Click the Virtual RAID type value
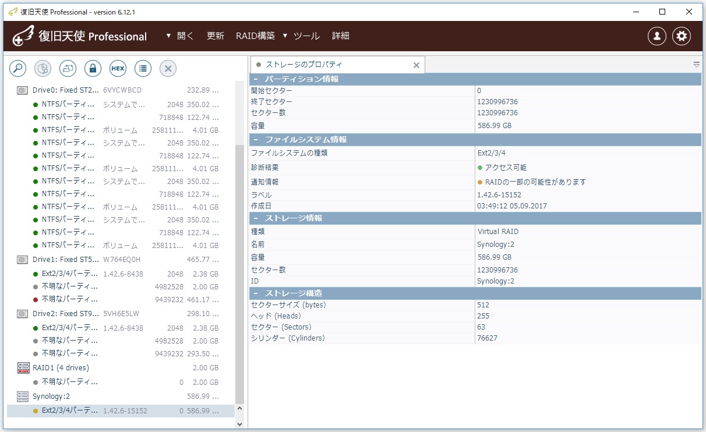The width and height of the screenshot is (706, 432). pyautogui.click(x=498, y=232)
